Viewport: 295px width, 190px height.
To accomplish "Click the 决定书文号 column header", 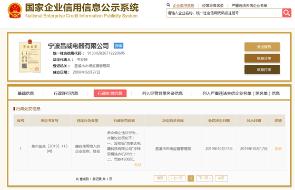I will point(50,121).
